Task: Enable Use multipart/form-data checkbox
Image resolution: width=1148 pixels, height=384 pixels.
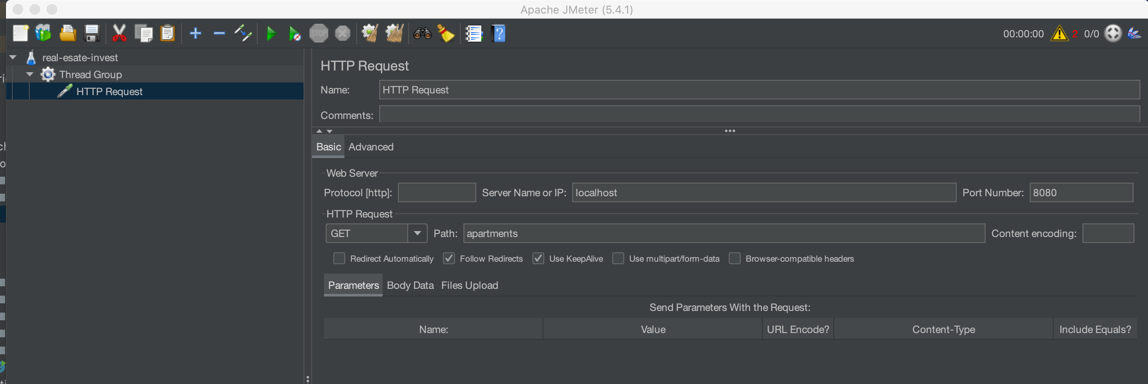Action: tap(618, 258)
